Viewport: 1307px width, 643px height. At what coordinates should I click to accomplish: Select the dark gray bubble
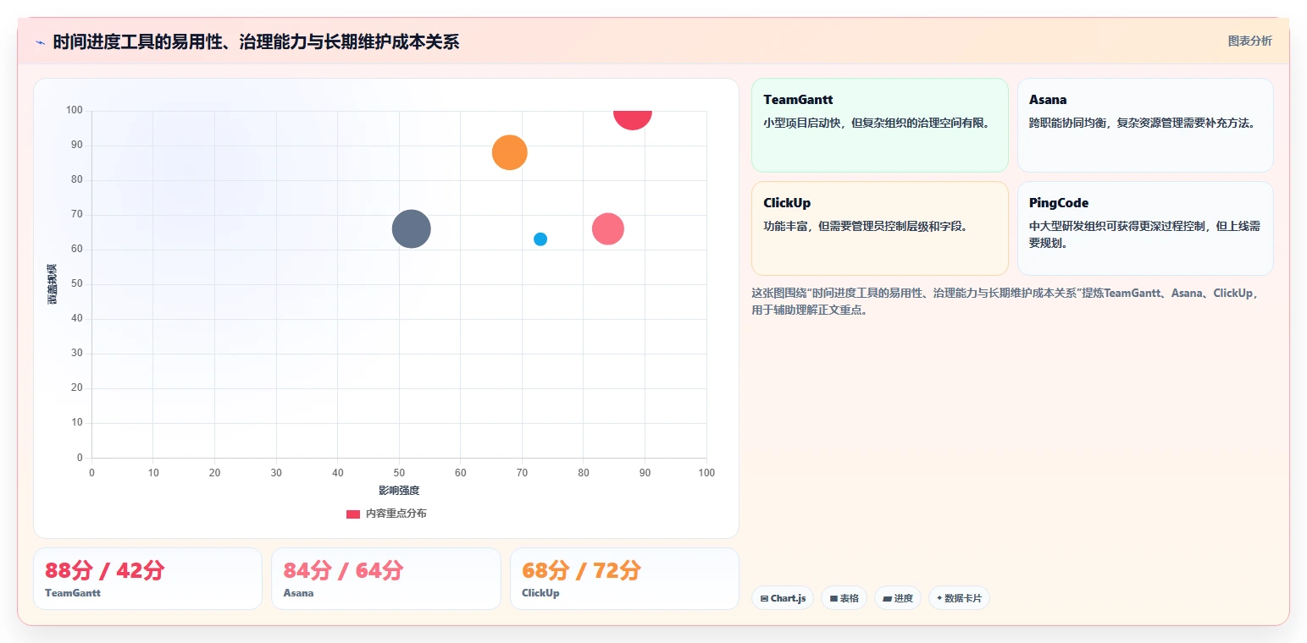coord(412,228)
